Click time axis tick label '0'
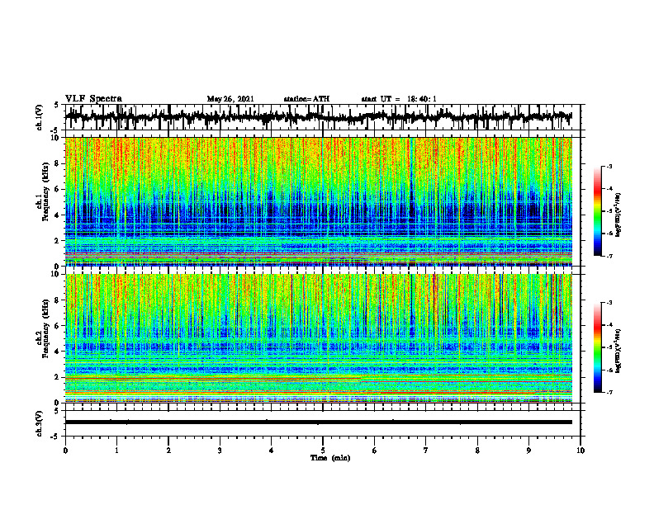 [65, 451]
